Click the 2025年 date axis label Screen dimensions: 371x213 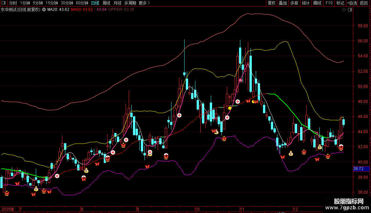click(8, 209)
